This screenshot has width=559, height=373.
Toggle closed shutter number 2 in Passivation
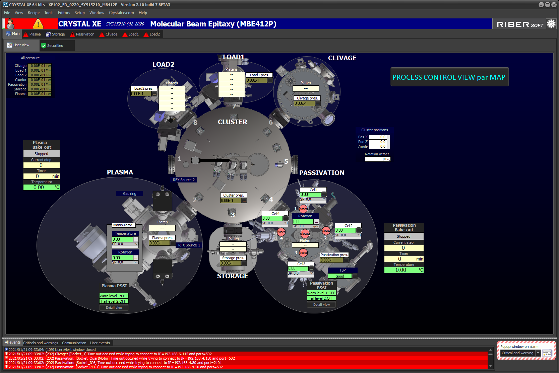326,231
